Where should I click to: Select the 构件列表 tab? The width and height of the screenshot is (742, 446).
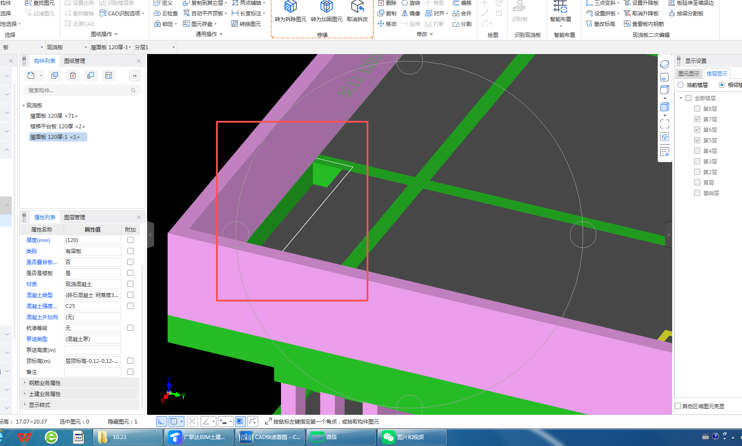click(45, 61)
